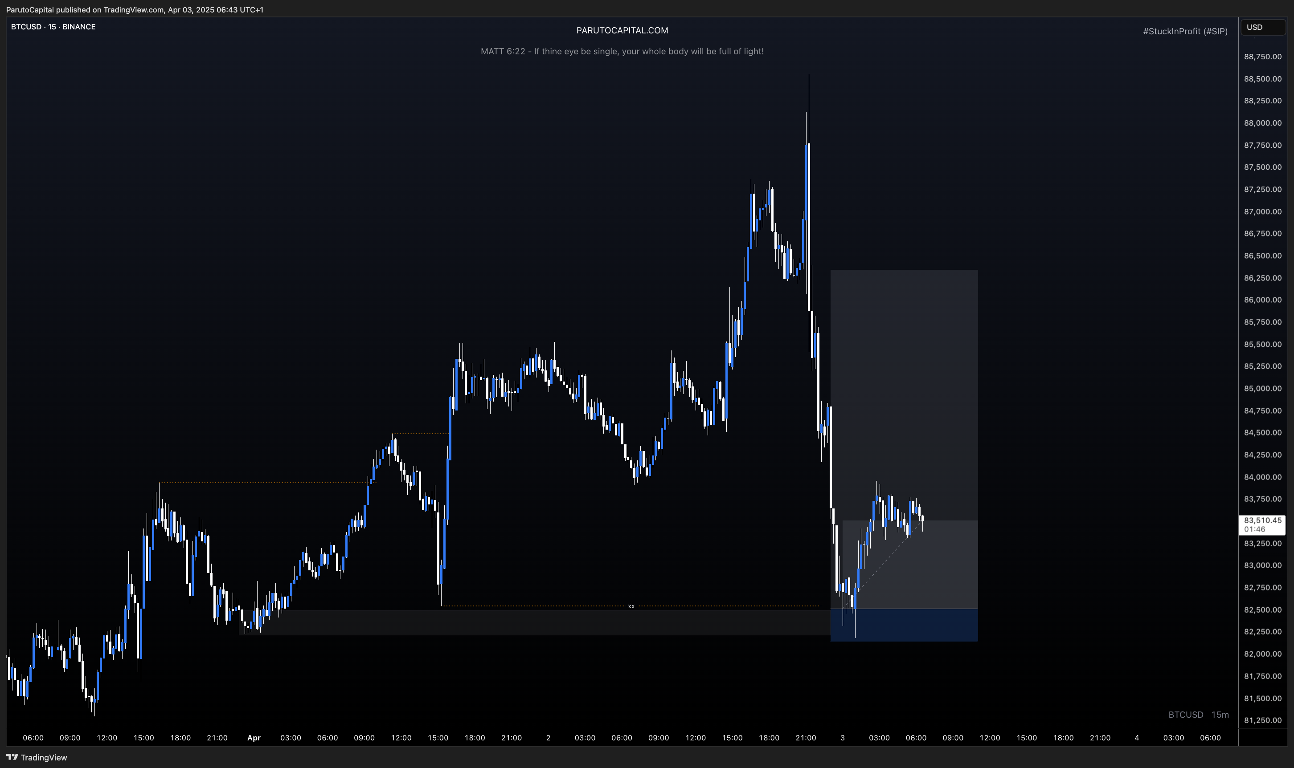This screenshot has height=768, width=1294.
Task: Click the MATT 6:22 quote text
Action: 622,51
